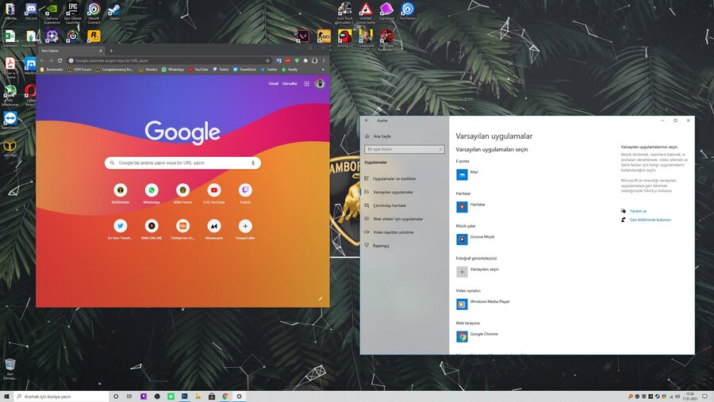Reload the page in Chrome
714x402 pixels.
click(x=60, y=60)
